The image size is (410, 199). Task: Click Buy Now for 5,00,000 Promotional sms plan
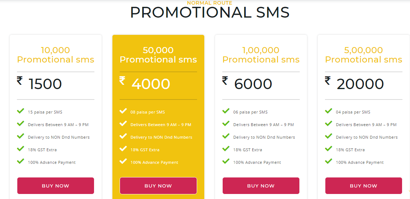(x=364, y=186)
